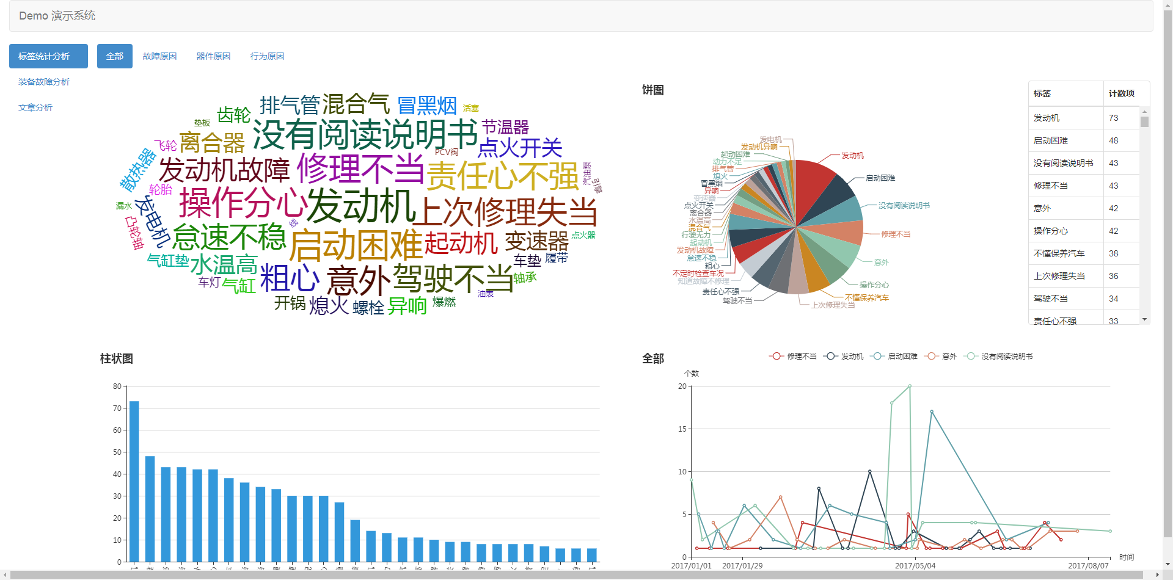Click the table's scroll-down arrow
The image size is (1173, 580).
(1144, 319)
